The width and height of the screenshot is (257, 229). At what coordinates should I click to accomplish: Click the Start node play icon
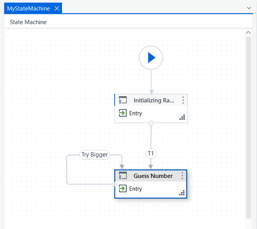click(151, 58)
